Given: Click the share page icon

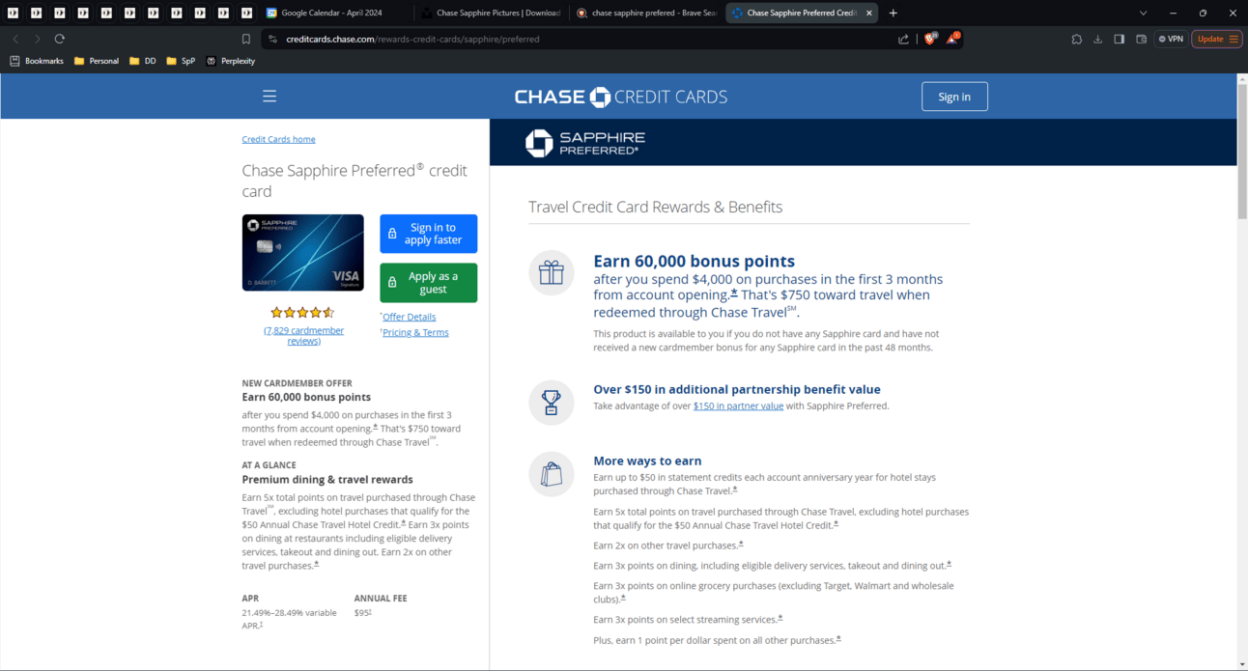Looking at the screenshot, I should point(903,39).
